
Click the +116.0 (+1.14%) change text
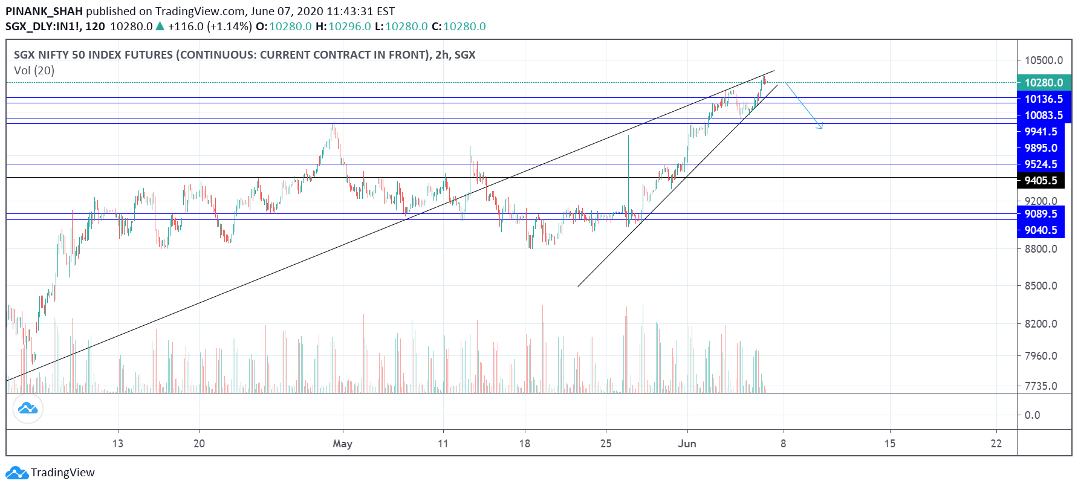(x=210, y=27)
